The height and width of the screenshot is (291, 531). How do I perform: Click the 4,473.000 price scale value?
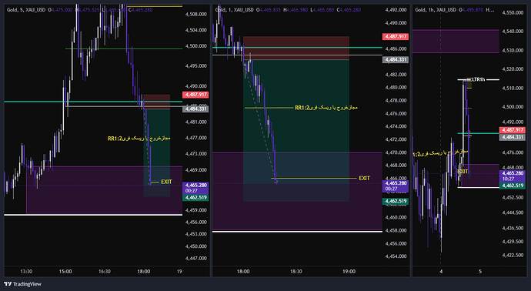(x=196, y=154)
